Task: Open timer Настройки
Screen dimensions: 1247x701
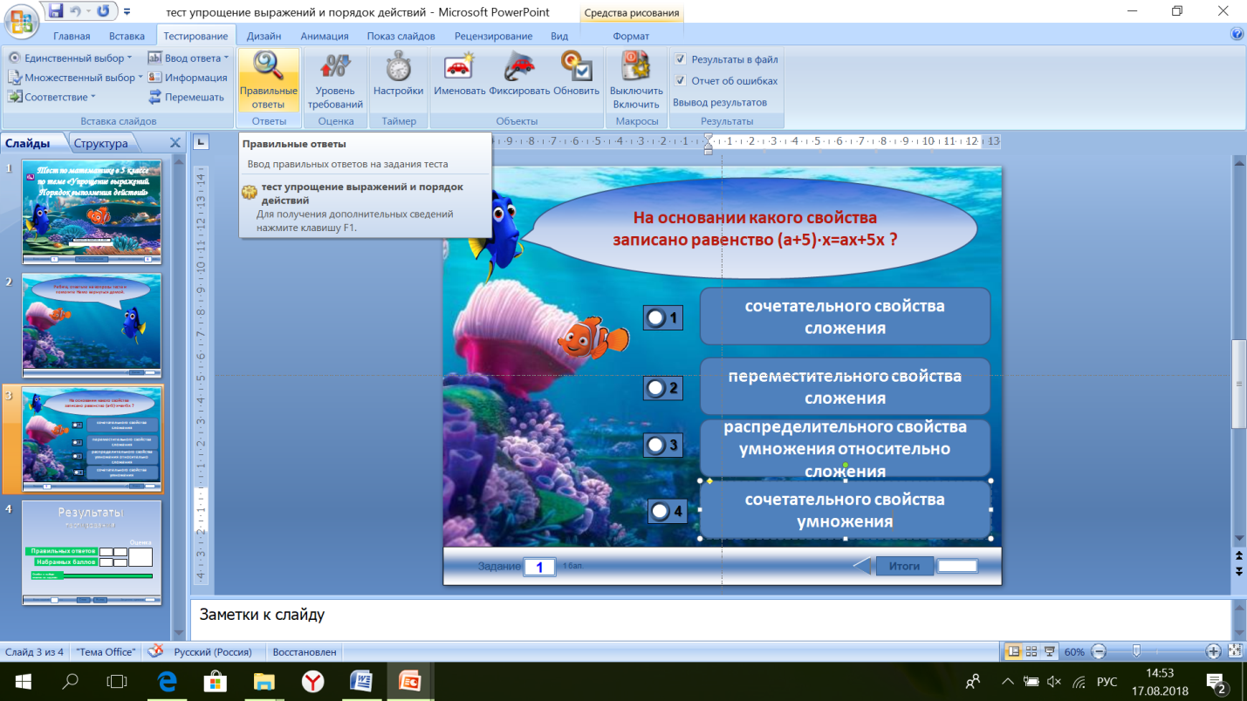Action: [398, 74]
